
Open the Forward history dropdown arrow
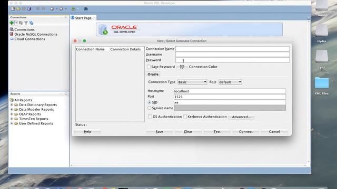coord(66,9)
